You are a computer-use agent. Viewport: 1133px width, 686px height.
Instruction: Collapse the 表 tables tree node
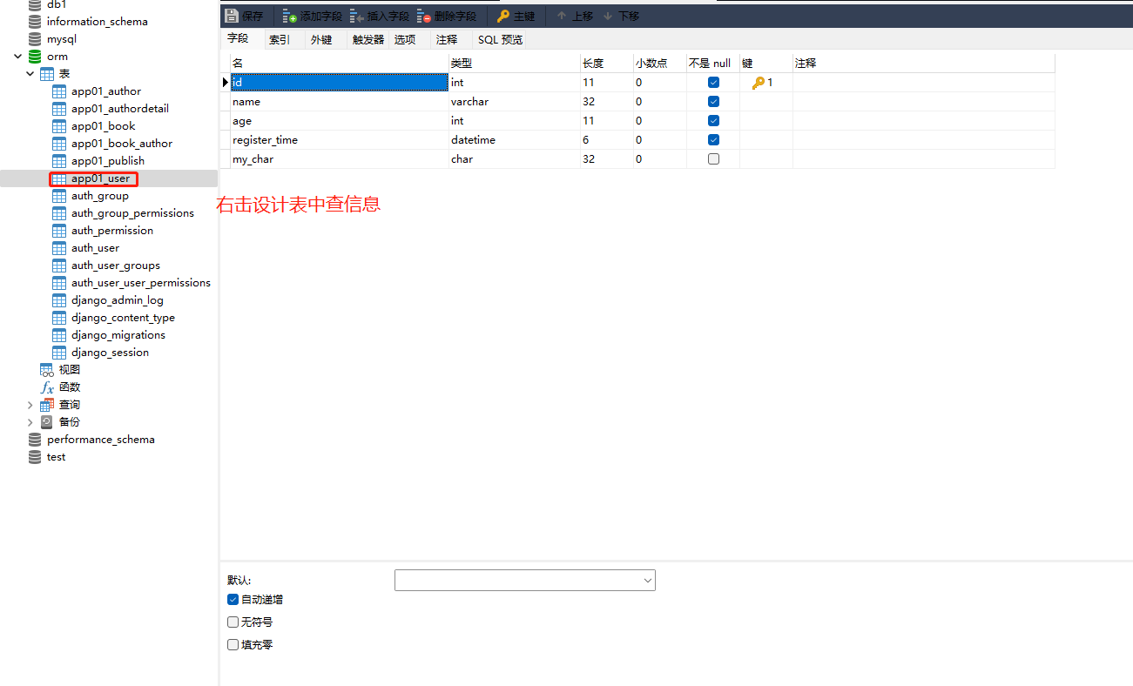(30, 74)
